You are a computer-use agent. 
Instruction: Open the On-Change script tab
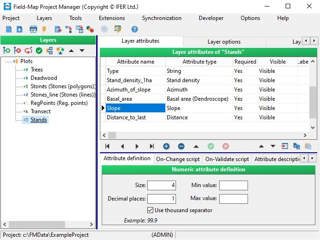178,159
